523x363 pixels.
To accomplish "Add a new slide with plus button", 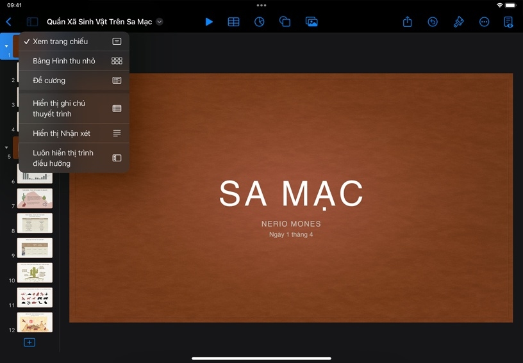I will [29, 343].
